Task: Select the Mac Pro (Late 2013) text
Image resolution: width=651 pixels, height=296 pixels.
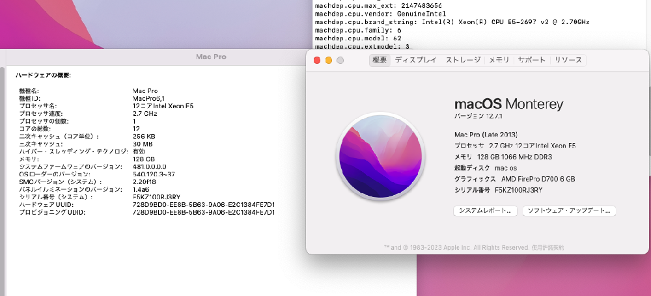Action: [x=486, y=135]
